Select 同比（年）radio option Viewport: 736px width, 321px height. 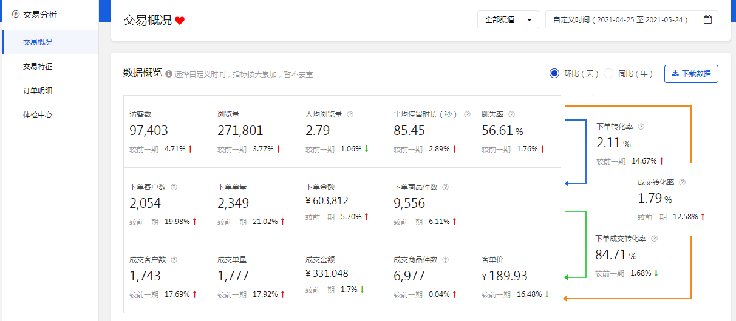tap(608, 73)
